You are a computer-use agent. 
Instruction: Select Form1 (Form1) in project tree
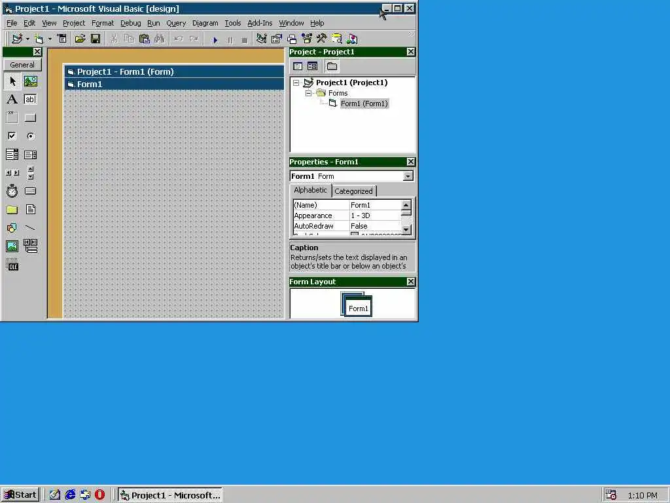364,103
